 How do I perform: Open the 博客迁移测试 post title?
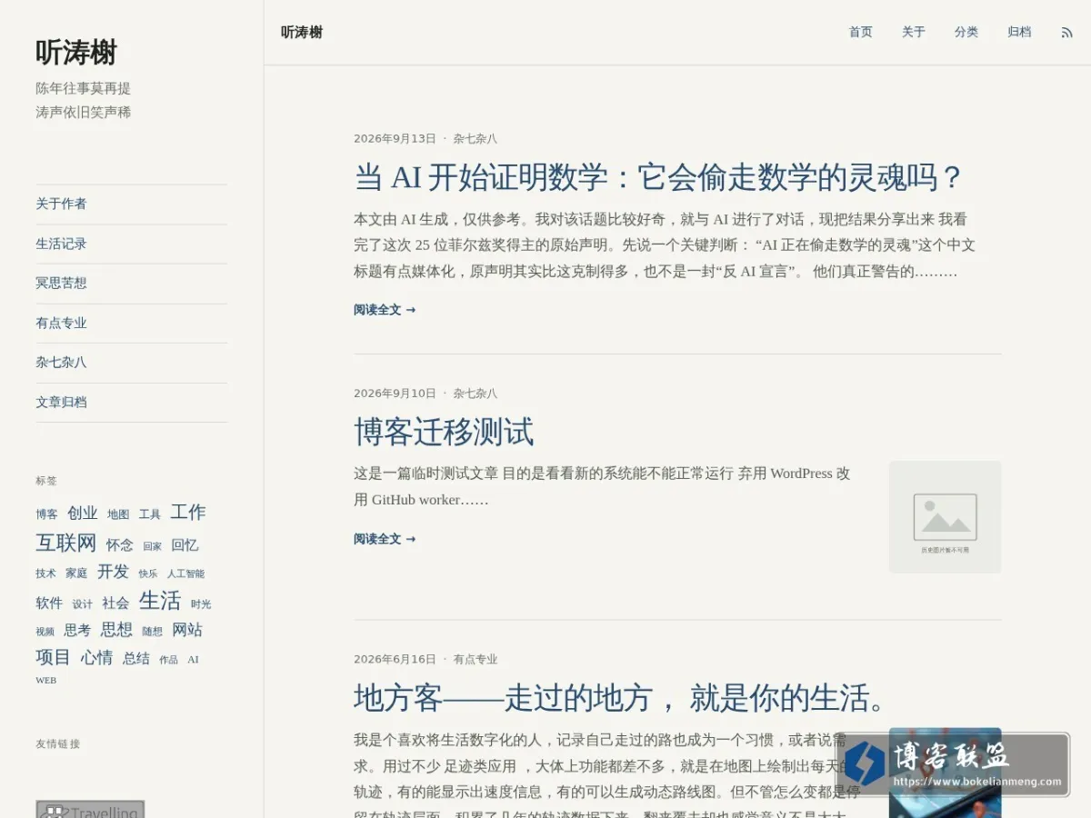coord(444,432)
